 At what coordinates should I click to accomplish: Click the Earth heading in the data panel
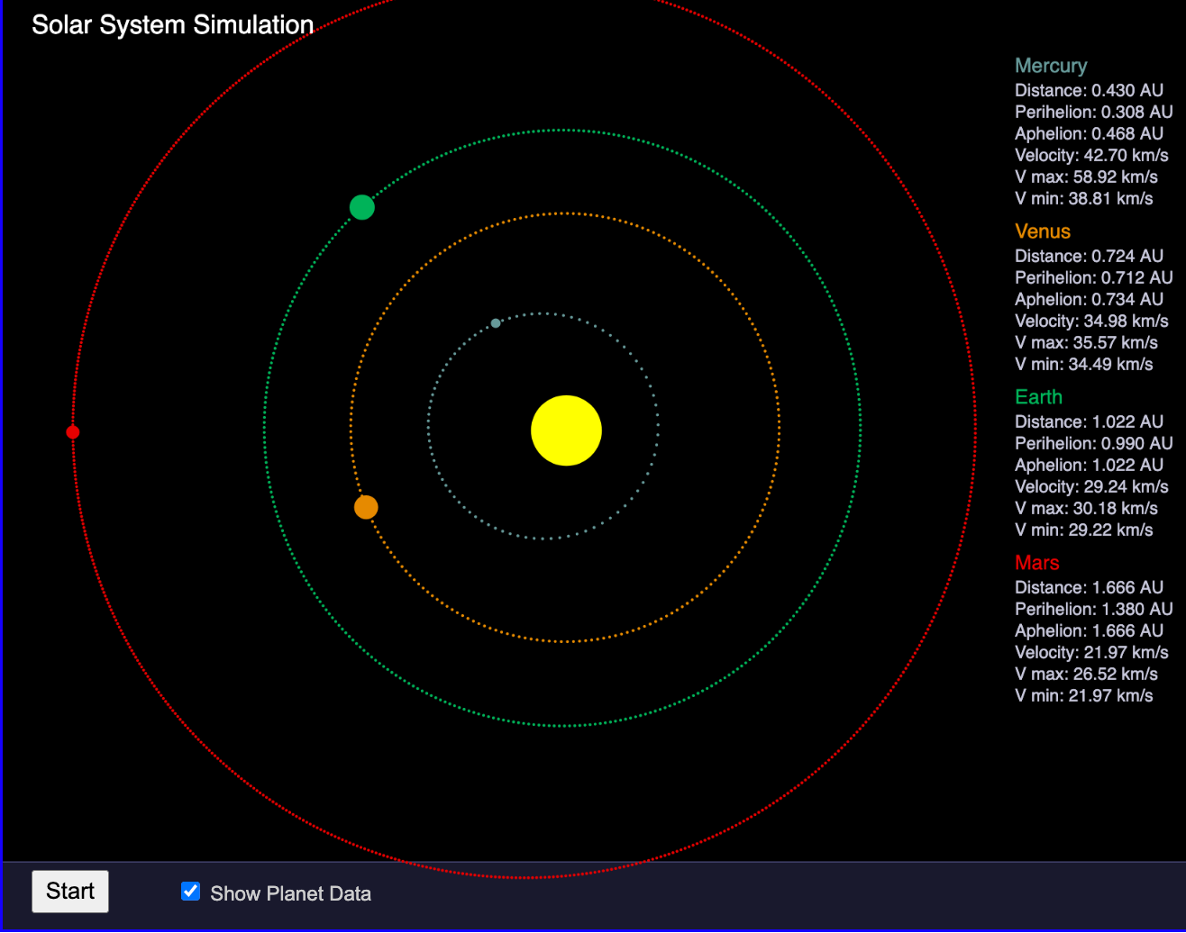tap(1038, 396)
